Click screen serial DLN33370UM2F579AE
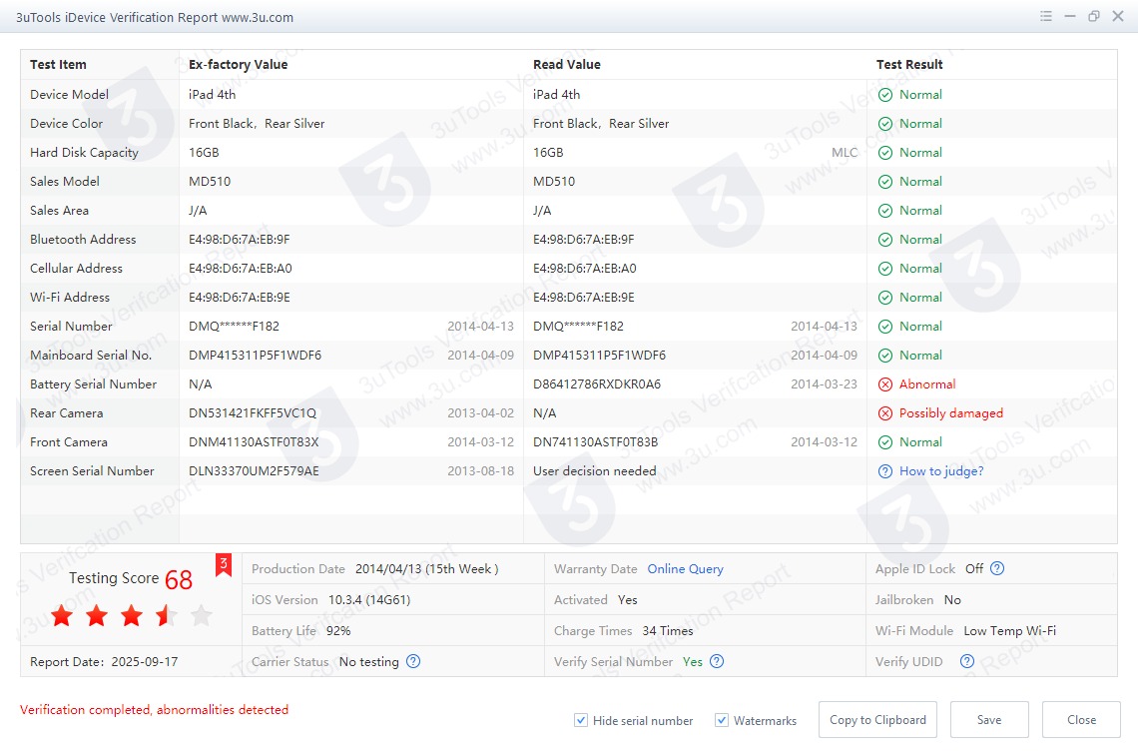The width and height of the screenshot is (1138, 755). coord(254,471)
